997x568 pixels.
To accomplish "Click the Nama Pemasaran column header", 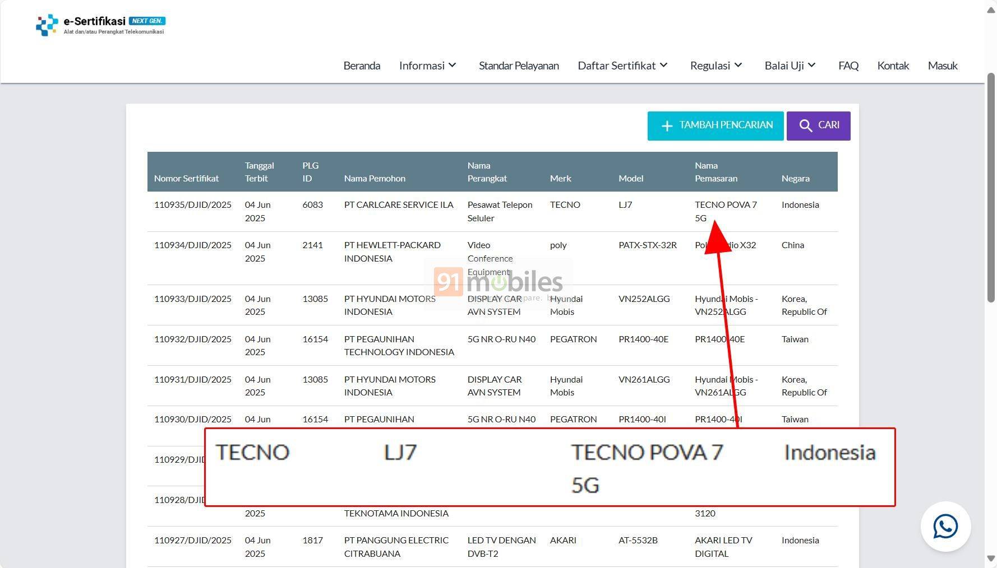I will click(x=716, y=172).
